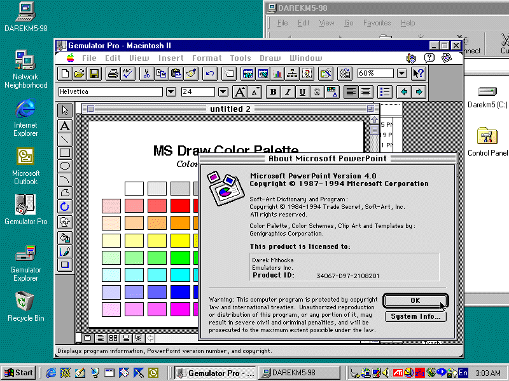
Task: Pick the pure red color swatch
Action: click(x=180, y=206)
